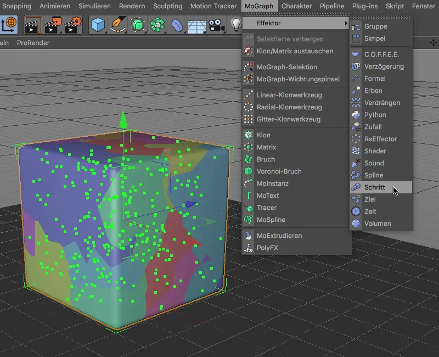Choose Klon/Matrix austauschen
Viewport: 439px width, 357px height.
296,51
